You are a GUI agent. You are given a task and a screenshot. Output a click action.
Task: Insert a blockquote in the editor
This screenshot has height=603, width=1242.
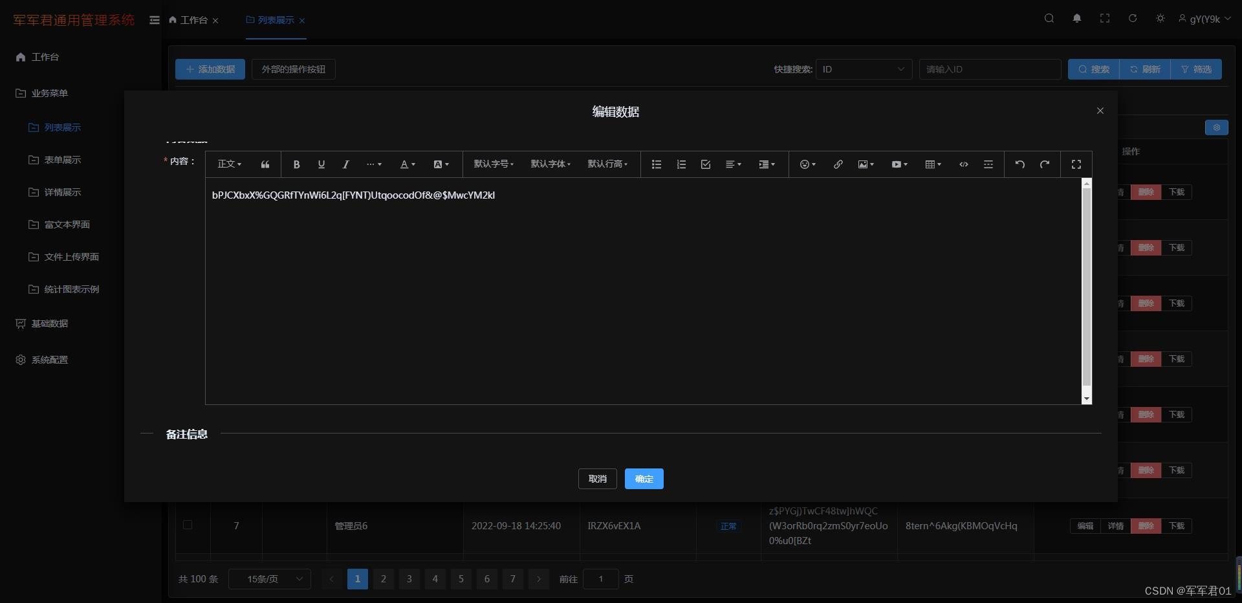click(x=265, y=164)
